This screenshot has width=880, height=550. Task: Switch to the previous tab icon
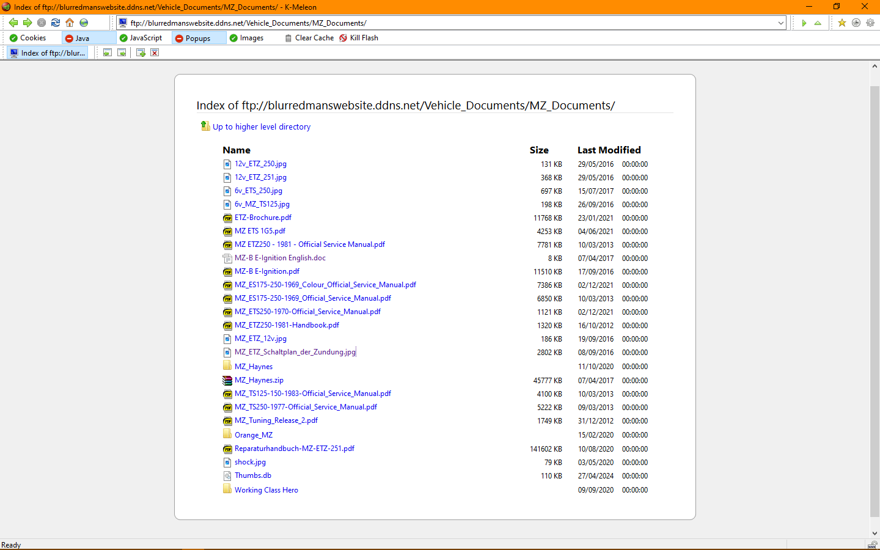point(108,53)
